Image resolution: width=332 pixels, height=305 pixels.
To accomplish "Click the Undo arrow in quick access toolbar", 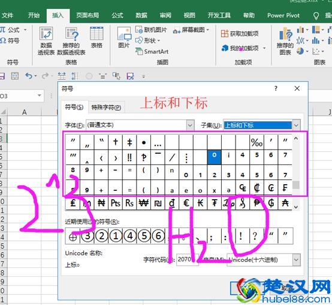I will (29, 76).
